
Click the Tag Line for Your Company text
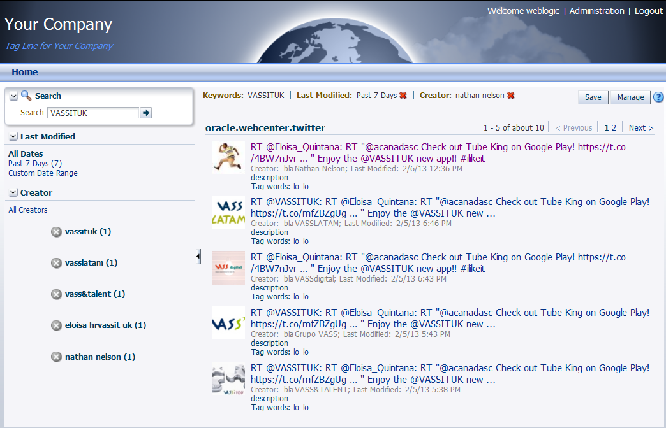pos(59,46)
